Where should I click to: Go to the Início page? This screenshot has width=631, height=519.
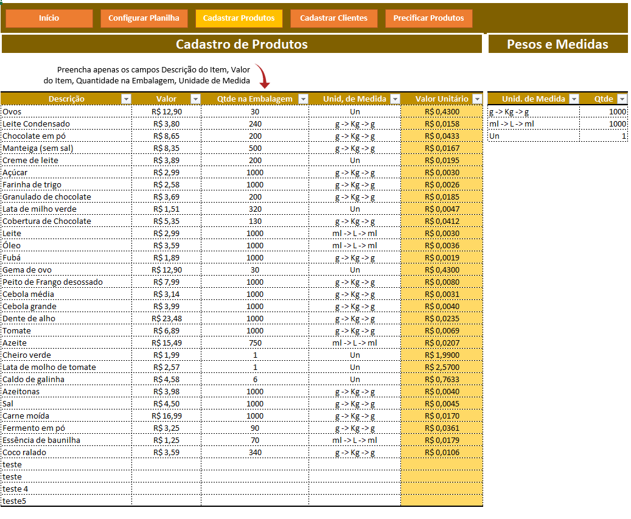[x=49, y=18]
